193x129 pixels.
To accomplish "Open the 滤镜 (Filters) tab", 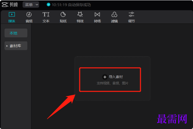I will (x=114, y=17).
